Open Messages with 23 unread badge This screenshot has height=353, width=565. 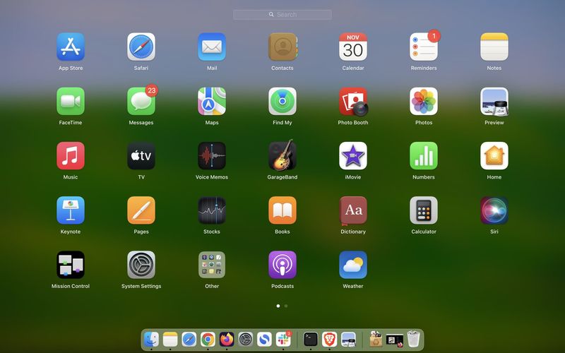[141, 101]
